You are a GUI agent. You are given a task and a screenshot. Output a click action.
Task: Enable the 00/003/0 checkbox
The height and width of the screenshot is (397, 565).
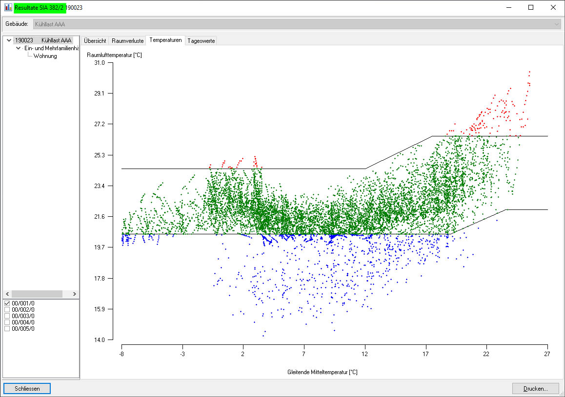pyautogui.click(x=7, y=316)
